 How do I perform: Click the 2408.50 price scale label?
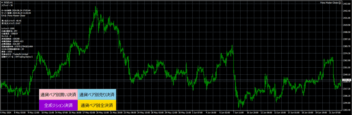347,32
